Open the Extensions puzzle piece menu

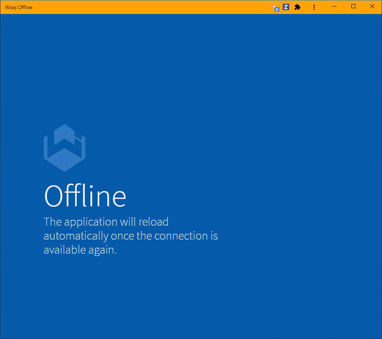click(297, 7)
